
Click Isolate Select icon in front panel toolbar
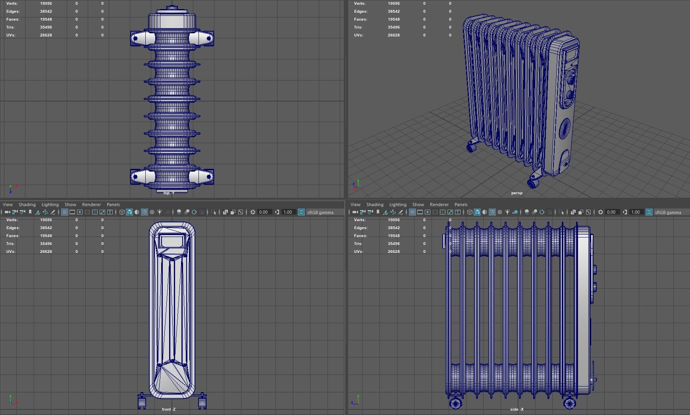(x=213, y=212)
